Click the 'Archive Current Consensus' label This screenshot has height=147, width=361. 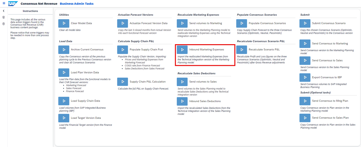[87, 50]
